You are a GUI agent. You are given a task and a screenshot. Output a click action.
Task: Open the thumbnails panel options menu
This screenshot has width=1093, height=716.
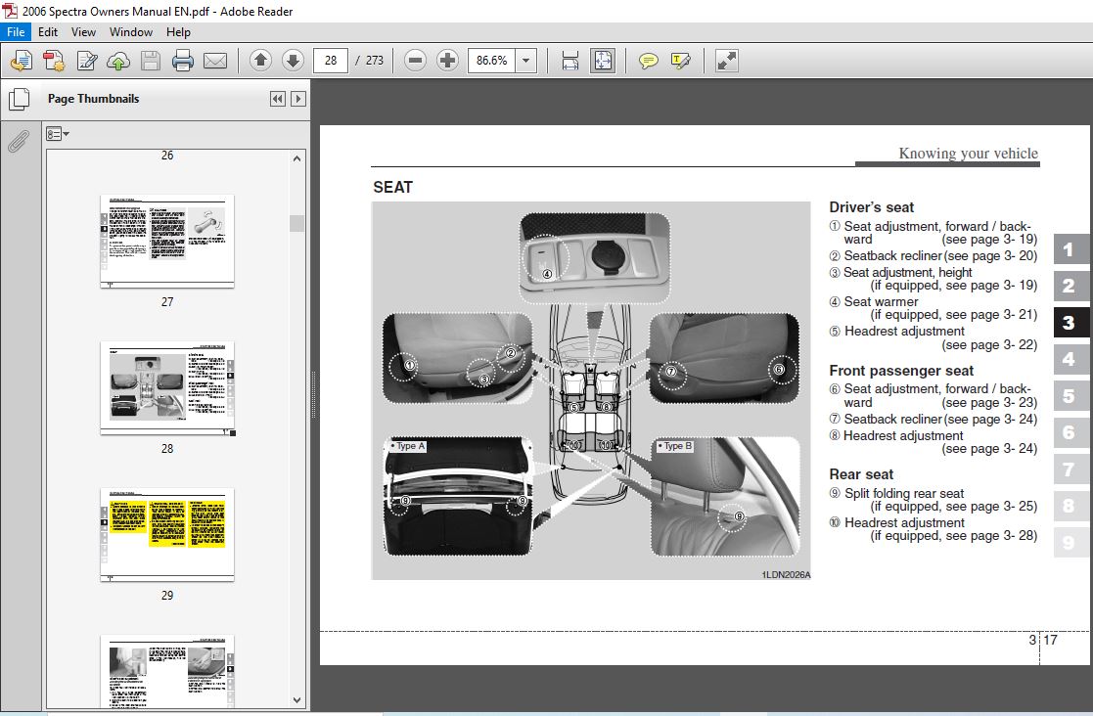(x=58, y=134)
